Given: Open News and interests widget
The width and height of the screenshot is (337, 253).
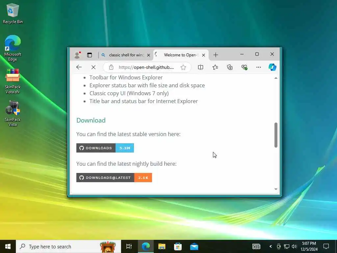Looking at the screenshot, I should tap(256, 246).
